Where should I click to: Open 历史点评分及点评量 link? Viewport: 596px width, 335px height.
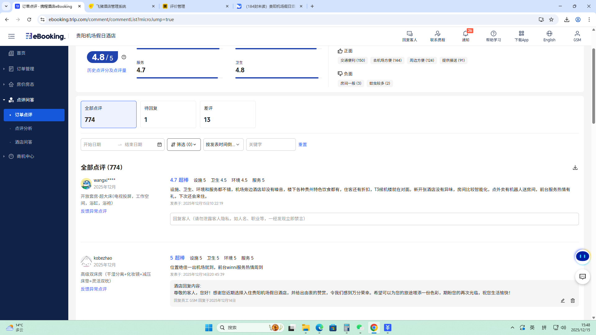[106, 70]
